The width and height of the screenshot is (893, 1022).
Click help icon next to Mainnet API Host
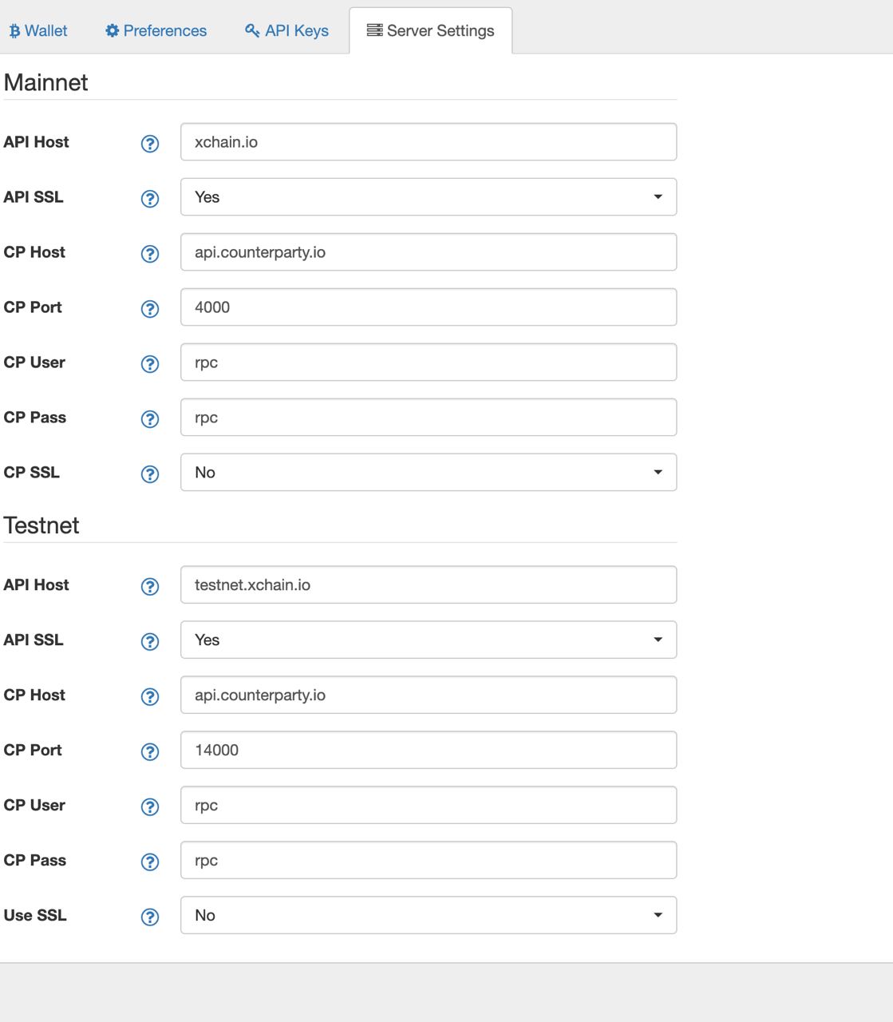click(150, 144)
